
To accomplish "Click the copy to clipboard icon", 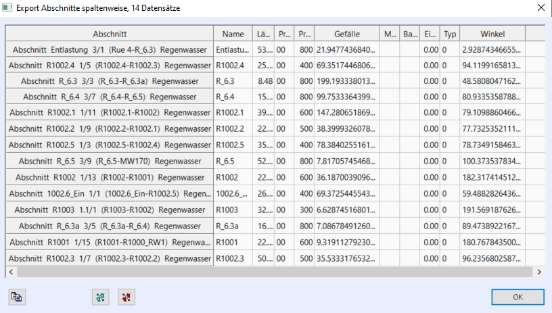I will click(16, 297).
